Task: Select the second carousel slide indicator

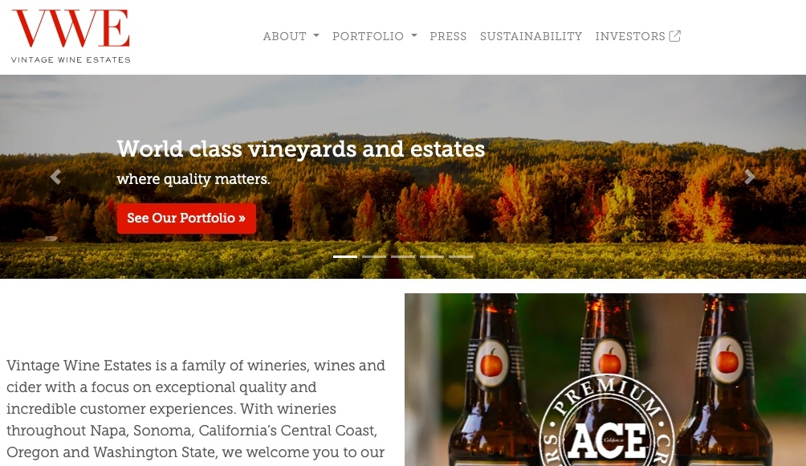Action: coord(374,256)
